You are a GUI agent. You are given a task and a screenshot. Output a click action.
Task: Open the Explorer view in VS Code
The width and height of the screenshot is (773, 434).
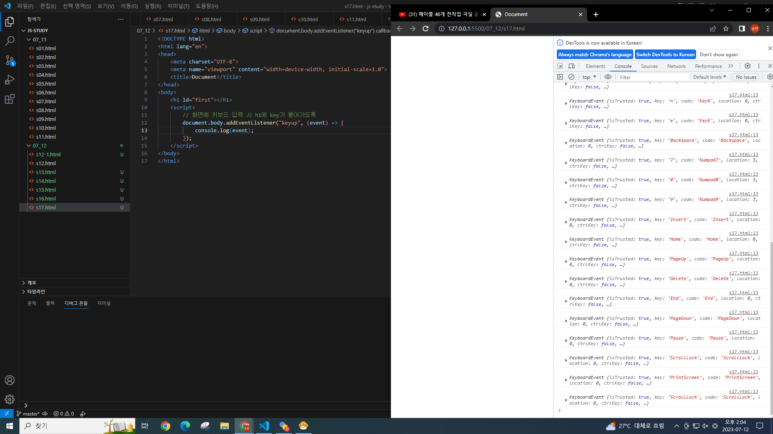tap(10, 22)
